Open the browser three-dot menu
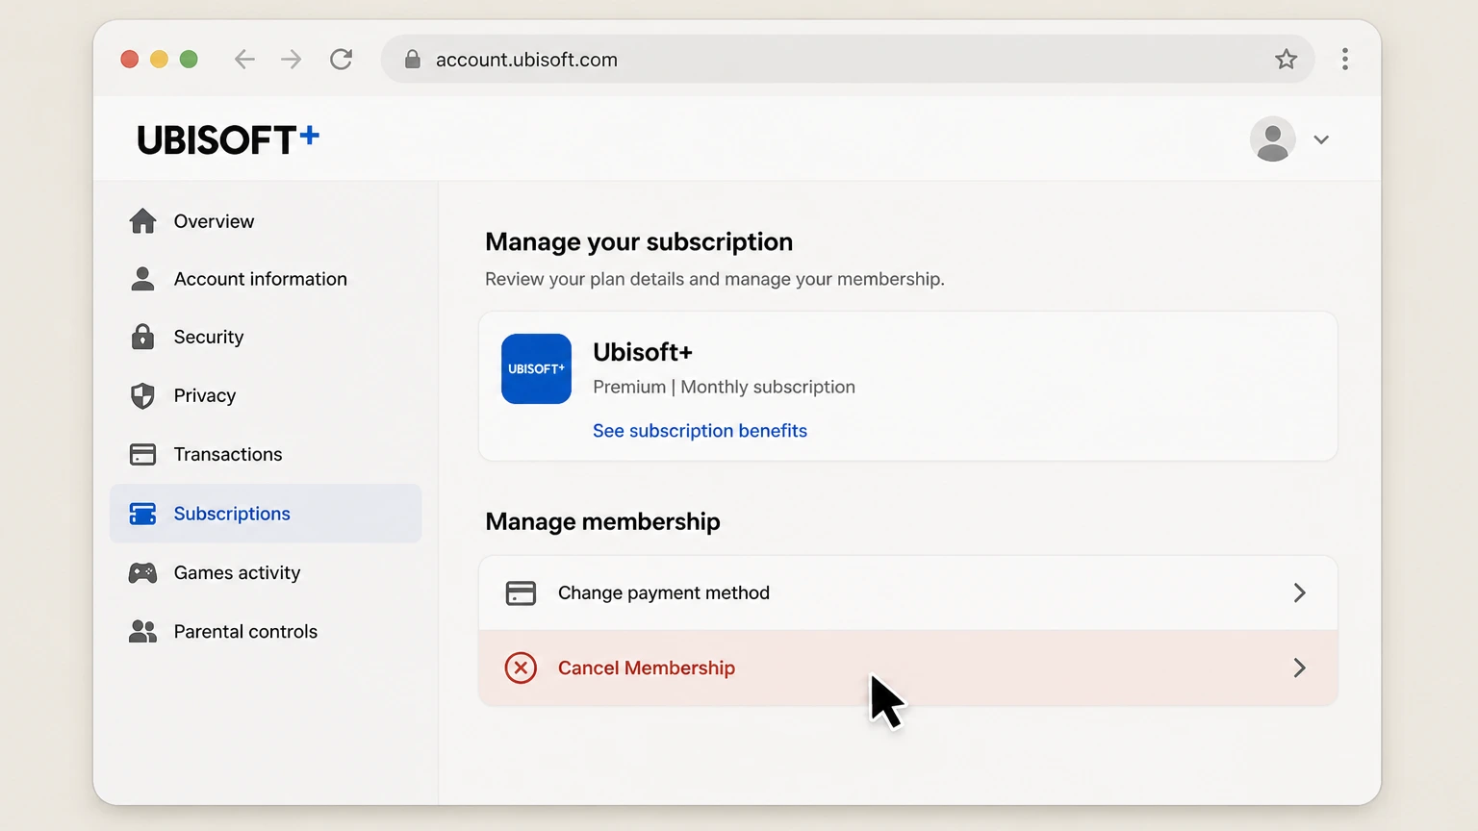The height and width of the screenshot is (831, 1478). (x=1345, y=60)
